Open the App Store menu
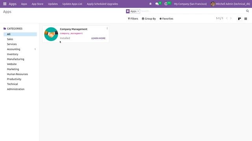Screen dimensions: 252x141 (x=37, y=4)
